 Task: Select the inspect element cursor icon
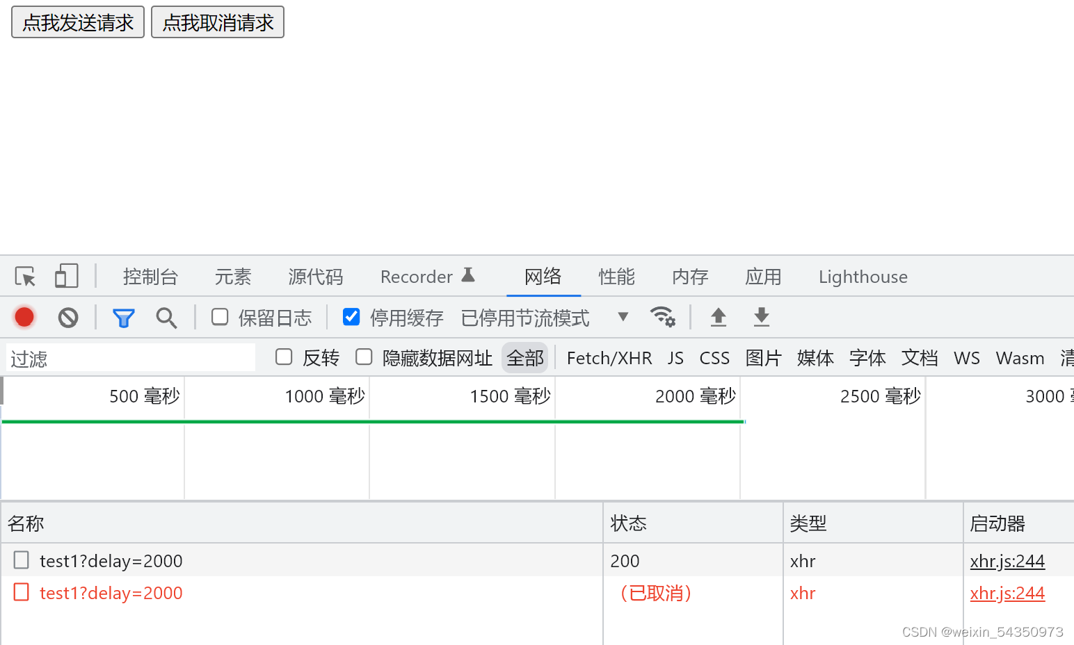pyautogui.click(x=24, y=276)
